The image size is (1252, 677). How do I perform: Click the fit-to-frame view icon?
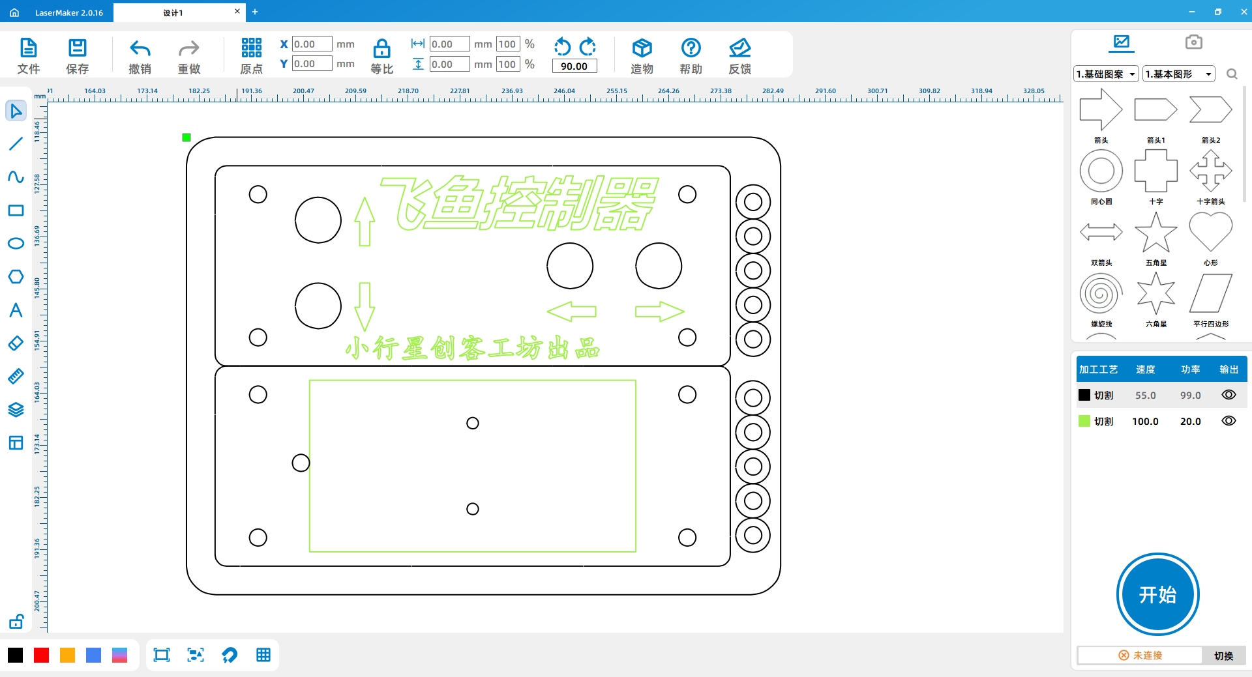(162, 655)
